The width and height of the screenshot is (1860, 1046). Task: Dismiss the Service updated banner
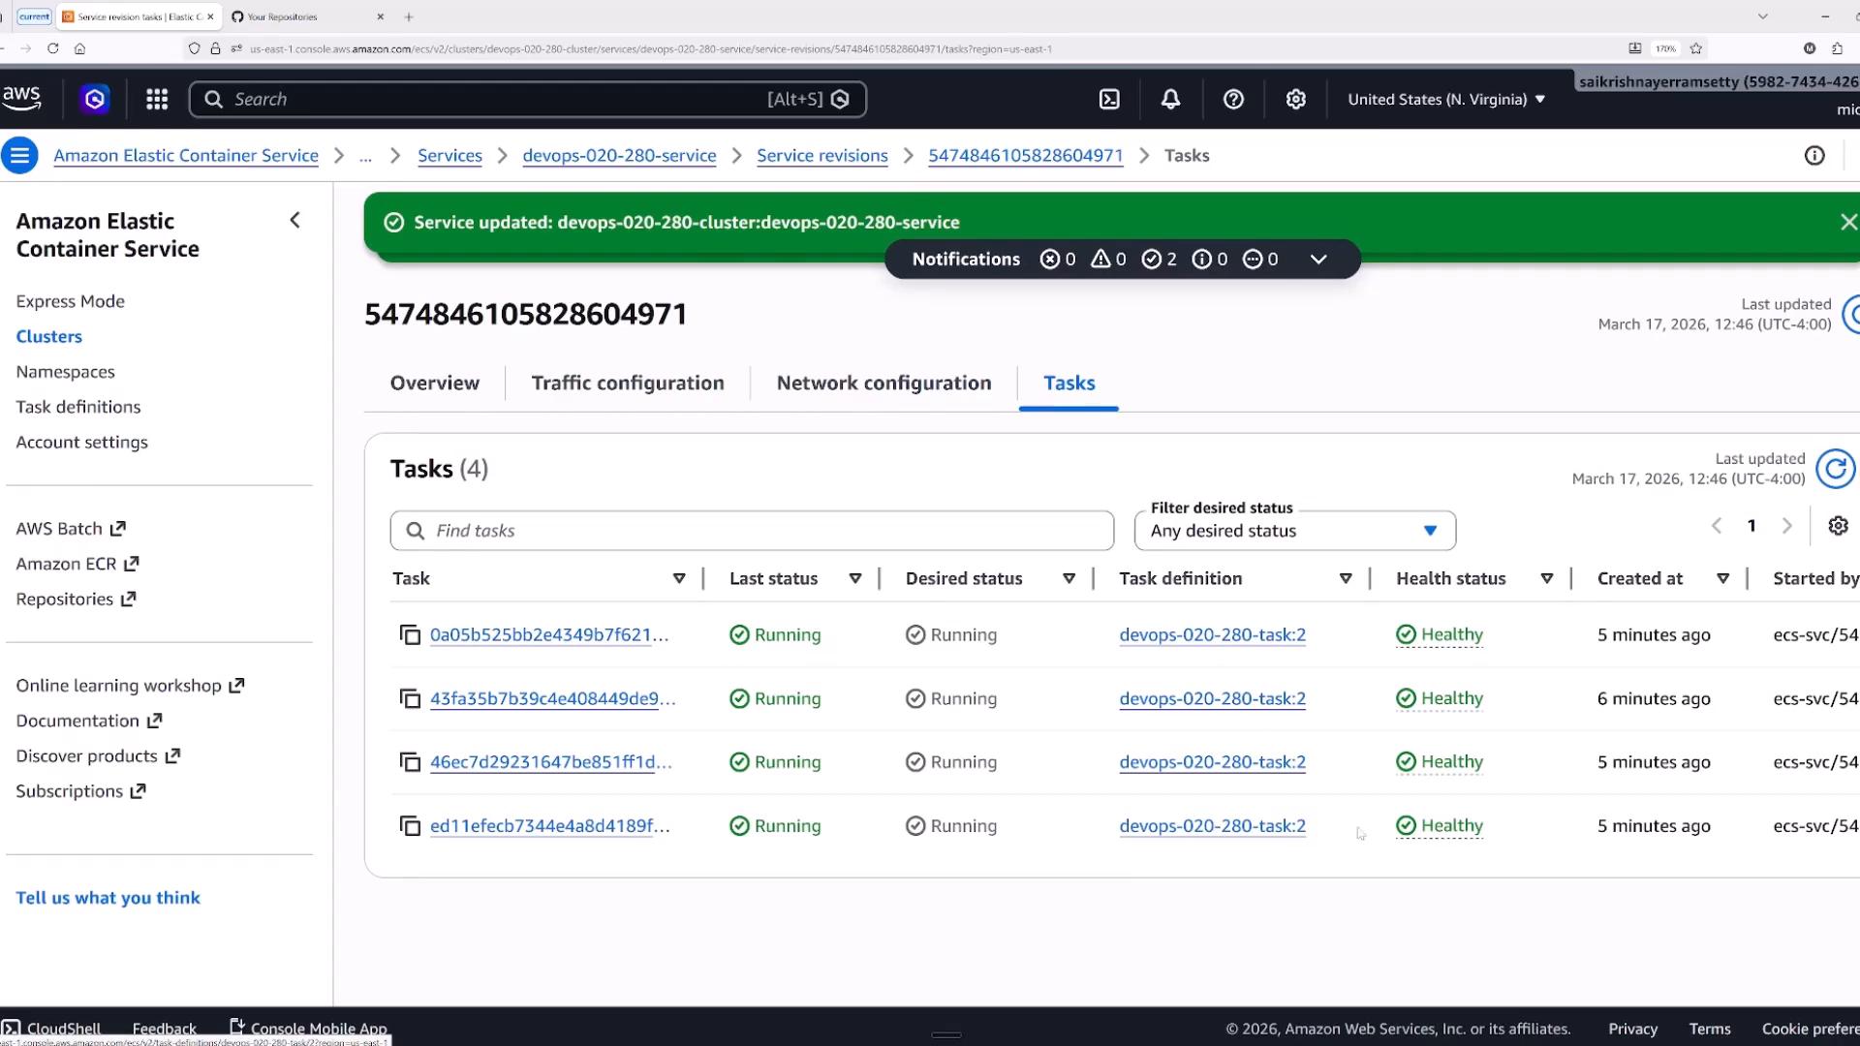pyautogui.click(x=1848, y=222)
